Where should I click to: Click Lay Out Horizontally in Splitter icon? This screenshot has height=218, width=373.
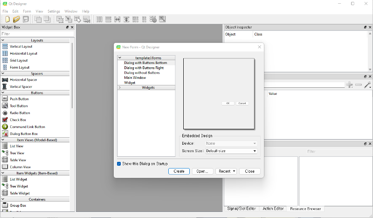(x=117, y=19)
